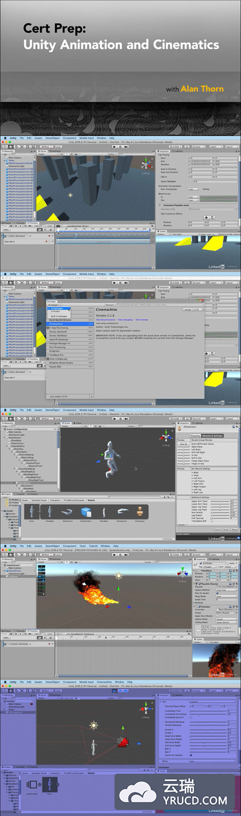The image size is (241, 816).
Task: Select the timeline asset thumbnail in the Cinemachine window
Action: (x=31, y=785)
